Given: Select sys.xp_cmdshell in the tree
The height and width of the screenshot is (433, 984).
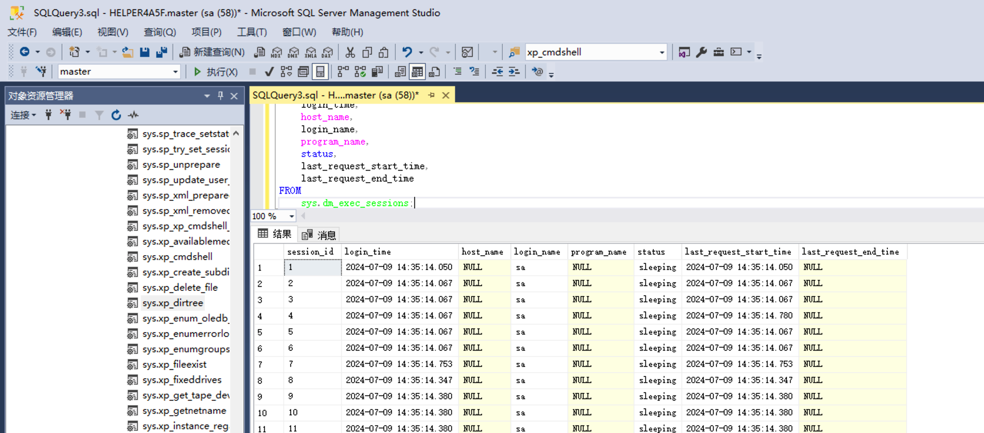Looking at the screenshot, I should click(177, 256).
